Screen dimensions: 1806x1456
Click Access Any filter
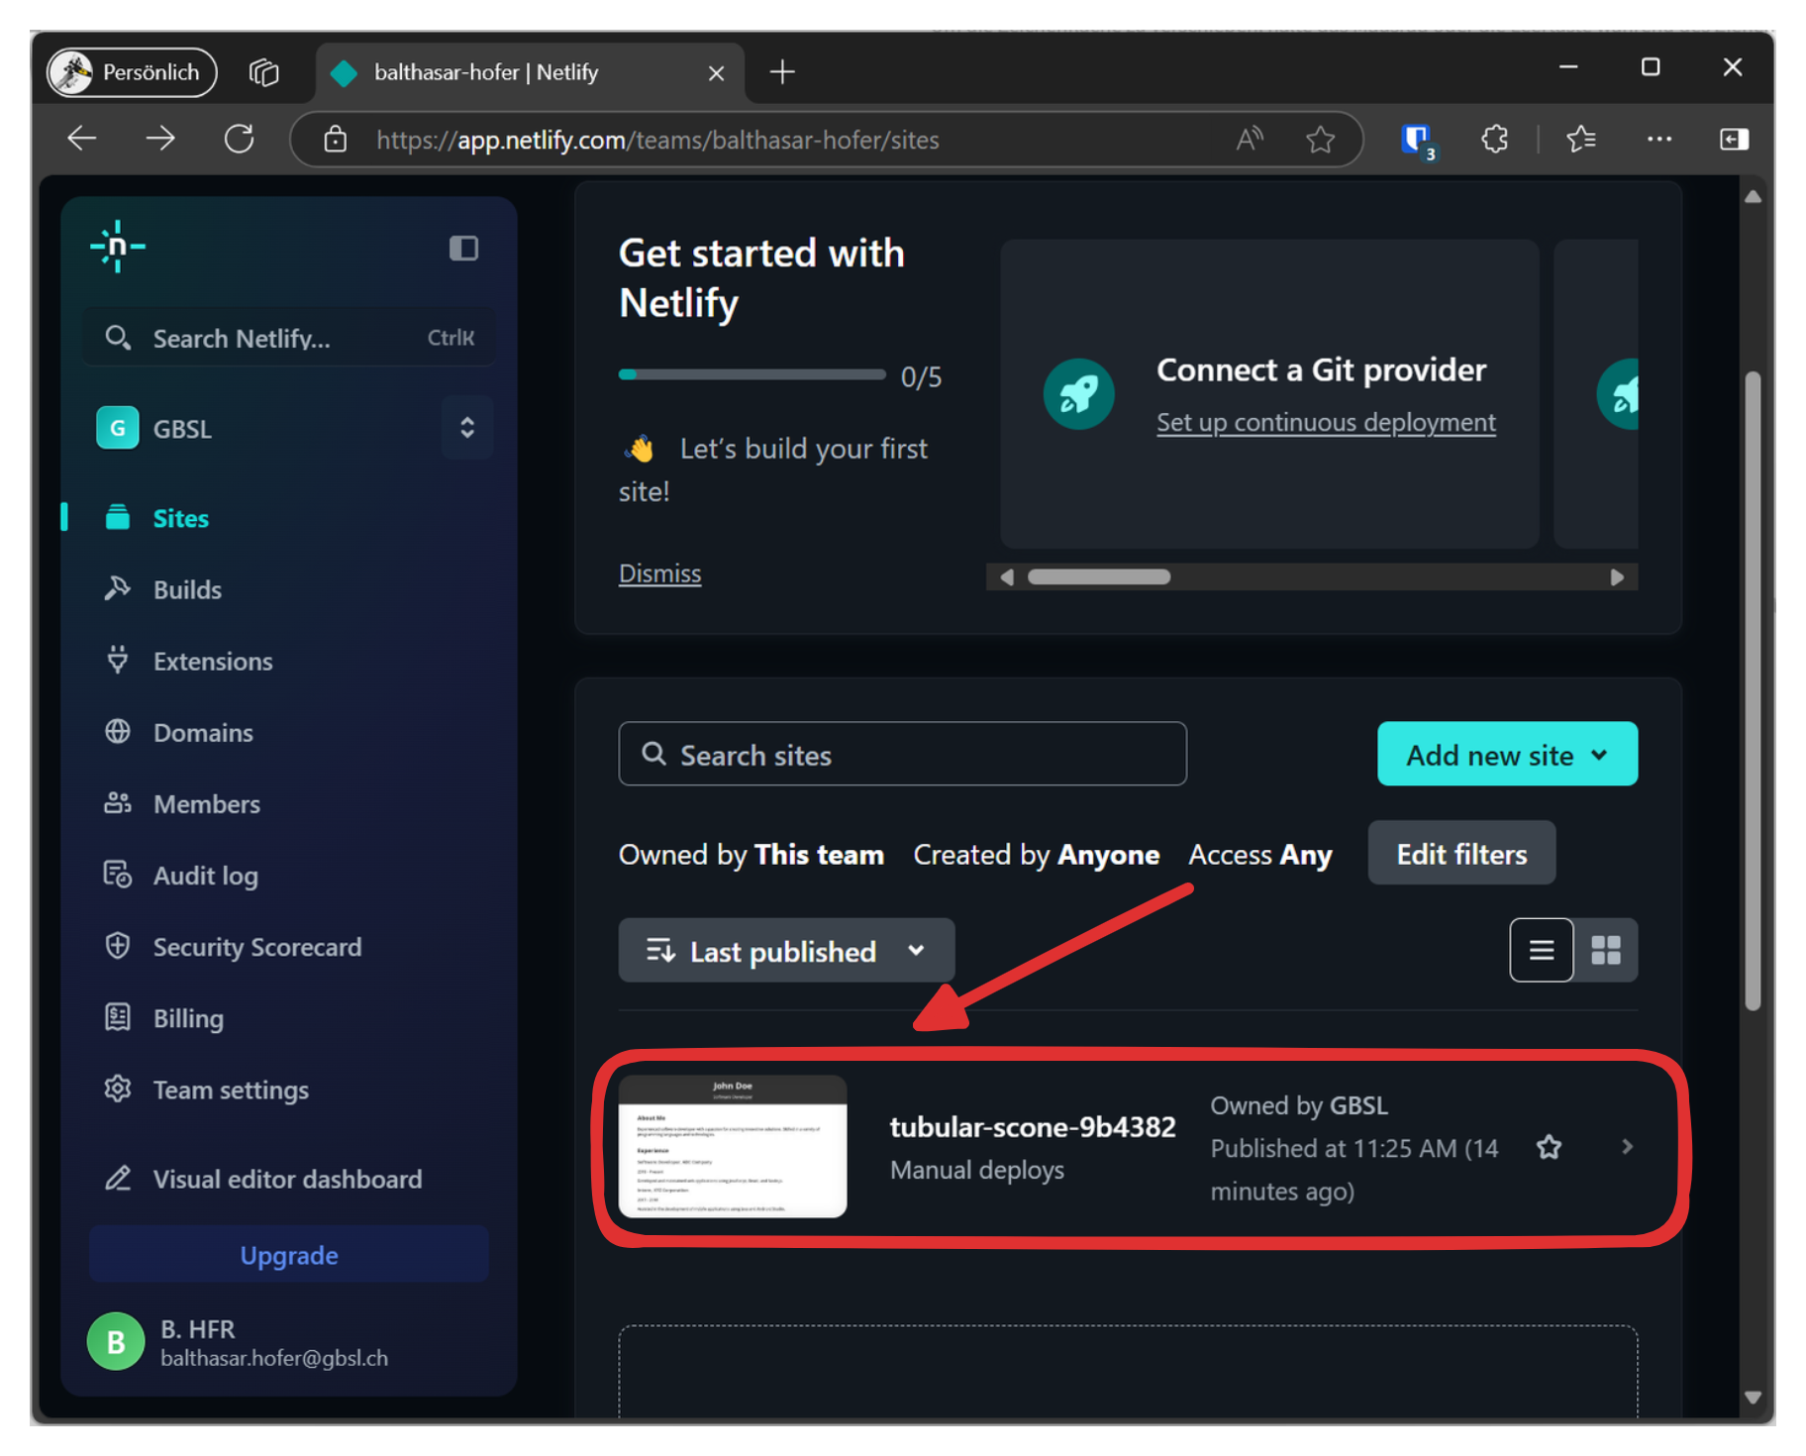[1260, 854]
